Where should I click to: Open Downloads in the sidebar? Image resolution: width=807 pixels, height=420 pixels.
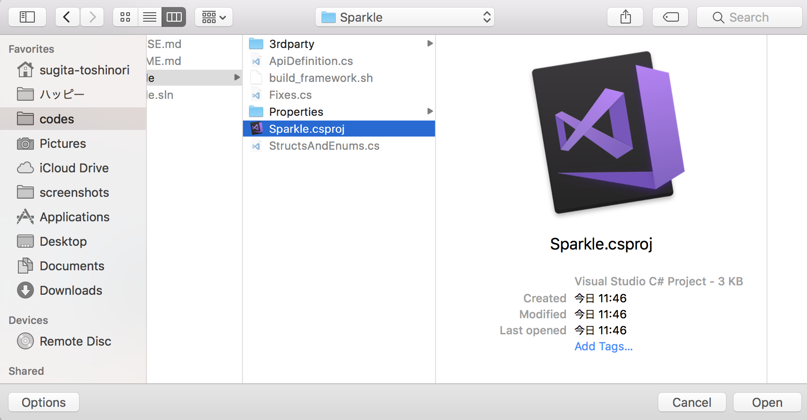coord(73,291)
